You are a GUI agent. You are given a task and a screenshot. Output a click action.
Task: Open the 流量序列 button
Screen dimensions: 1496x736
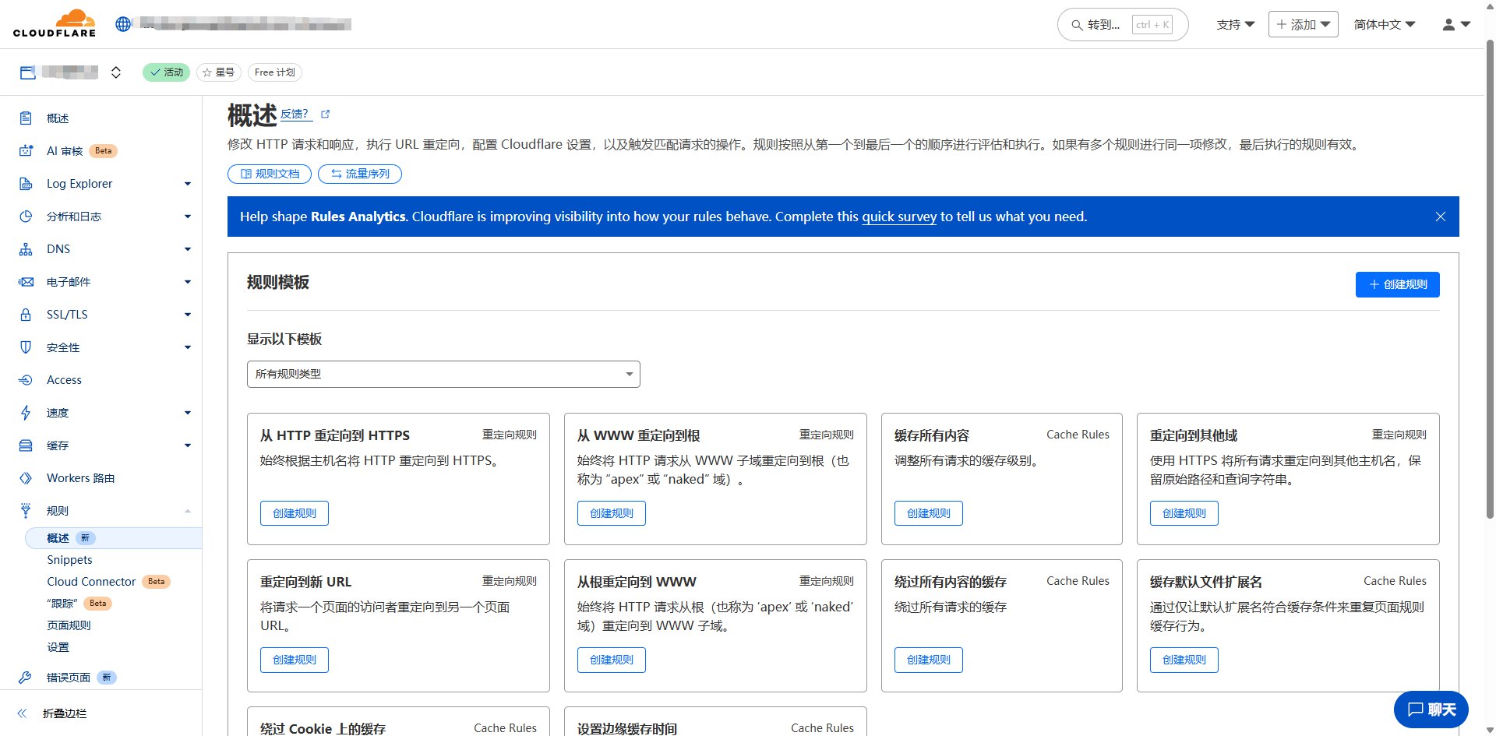tap(360, 174)
